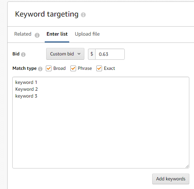
Task: Show the Bid info tooltip icon
Action: pyautogui.click(x=23, y=54)
